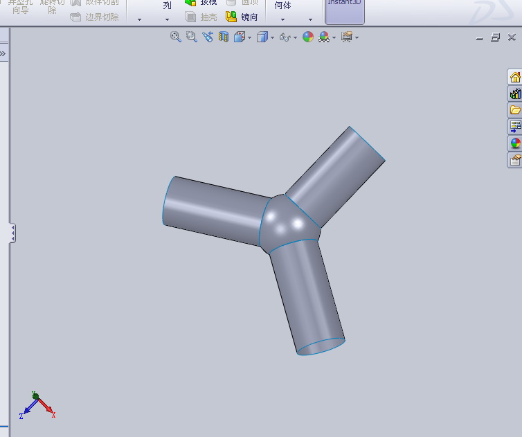The image size is (522, 437).
Task: Toggle the Instant3D button
Action: (x=345, y=11)
